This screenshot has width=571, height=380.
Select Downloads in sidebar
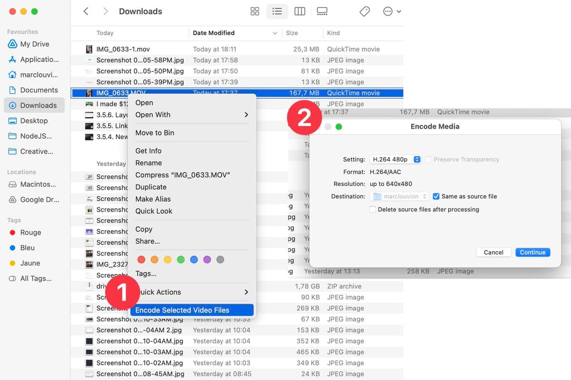pos(34,105)
